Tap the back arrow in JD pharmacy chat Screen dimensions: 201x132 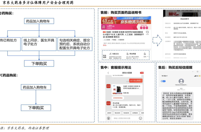click(108, 73)
